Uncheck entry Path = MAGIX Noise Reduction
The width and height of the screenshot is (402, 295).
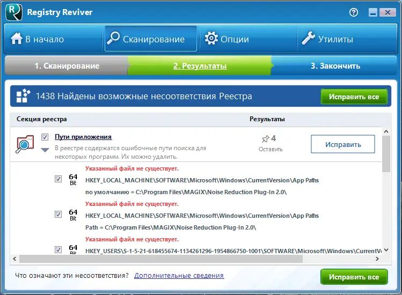point(58,214)
